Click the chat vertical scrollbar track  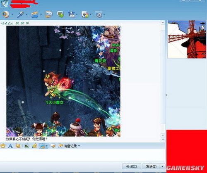click(163, 77)
